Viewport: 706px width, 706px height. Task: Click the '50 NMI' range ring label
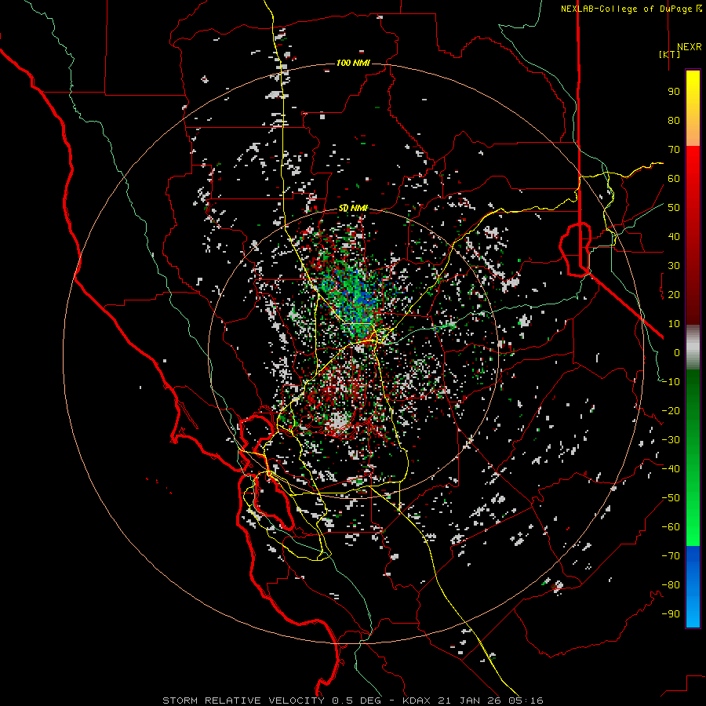353,208
